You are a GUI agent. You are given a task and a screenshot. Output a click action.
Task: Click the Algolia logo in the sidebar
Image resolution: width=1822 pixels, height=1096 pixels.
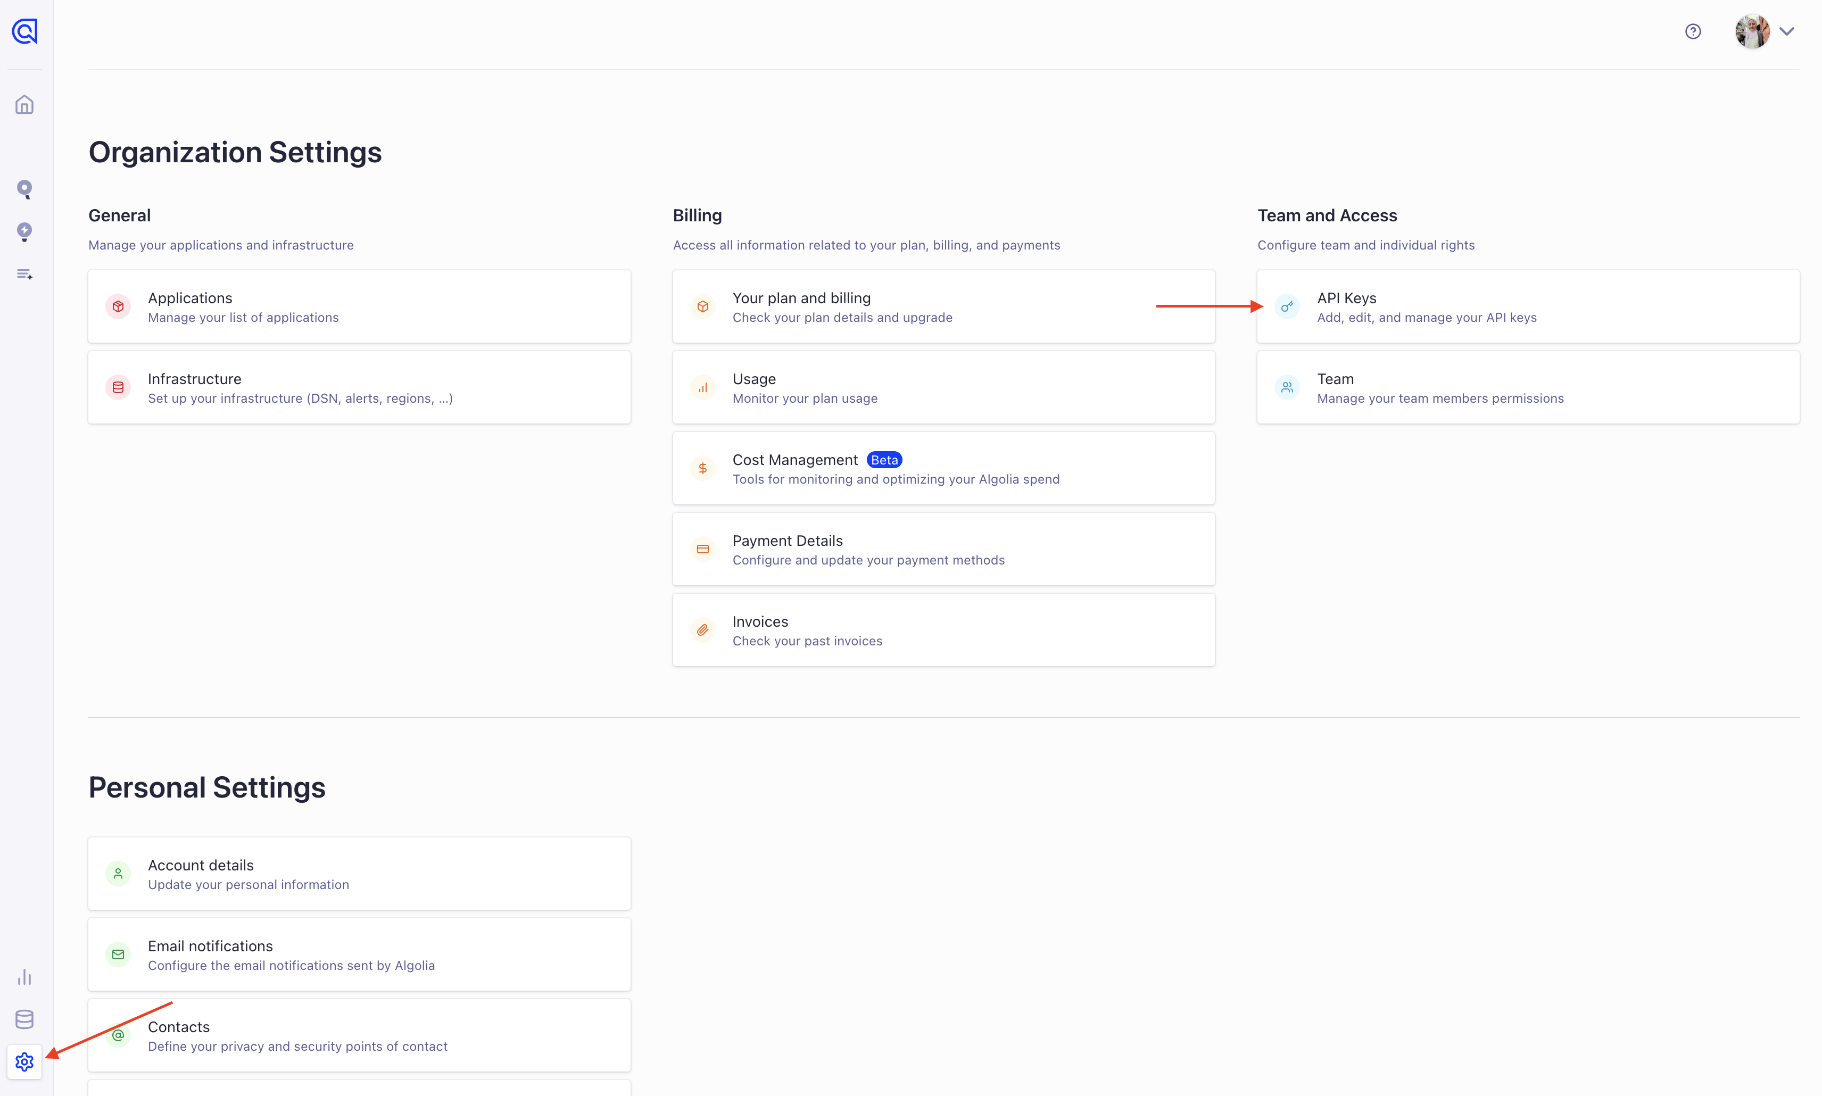(24, 31)
